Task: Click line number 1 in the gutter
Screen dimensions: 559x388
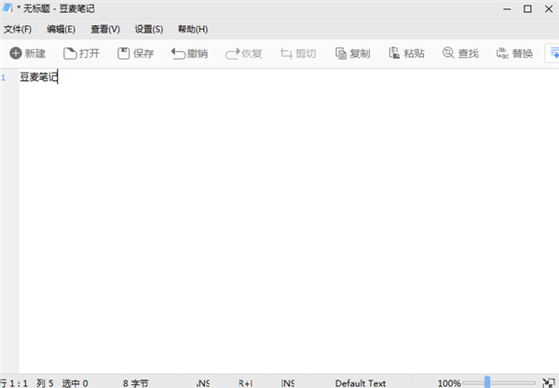Action: click(4, 78)
